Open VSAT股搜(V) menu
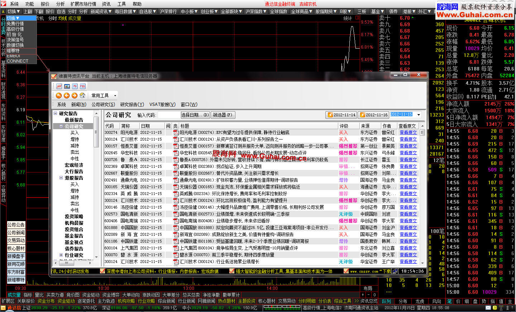This screenshot has width=516, height=312. [162, 104]
